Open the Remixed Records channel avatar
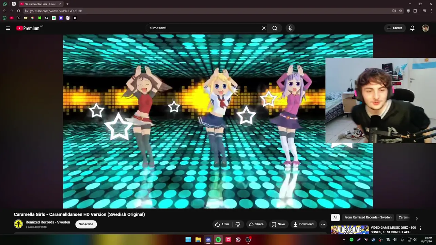This screenshot has width=436, height=245. point(18,224)
